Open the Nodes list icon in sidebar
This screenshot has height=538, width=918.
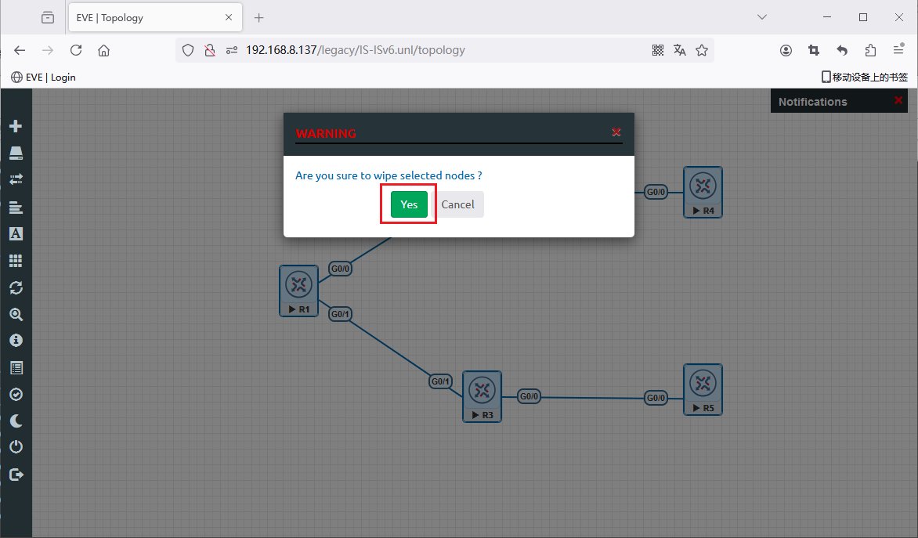16,153
